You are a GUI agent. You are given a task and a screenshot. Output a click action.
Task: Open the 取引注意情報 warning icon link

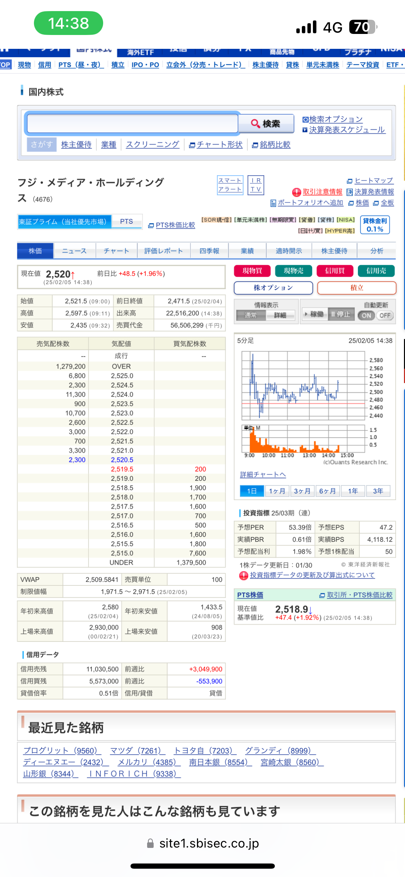317,192
